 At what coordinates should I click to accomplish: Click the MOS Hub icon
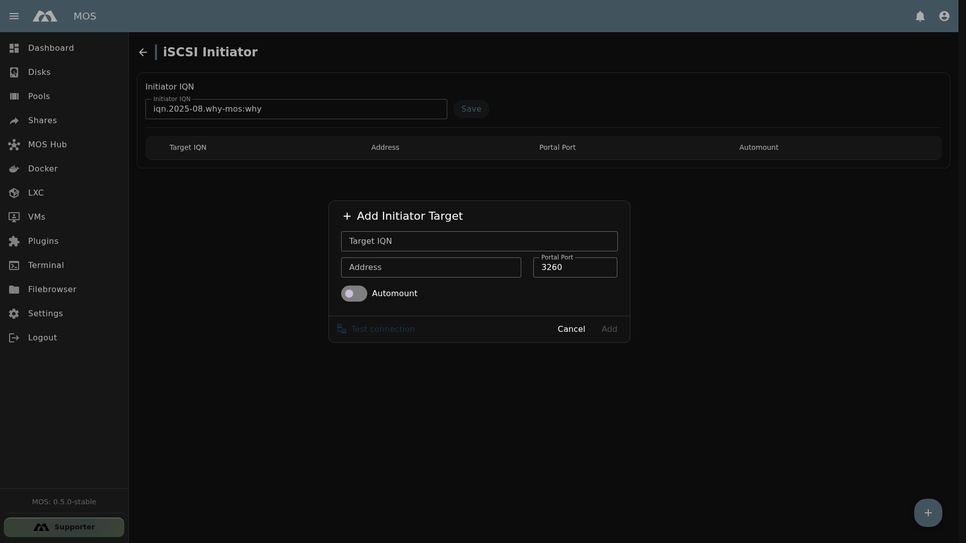tap(14, 145)
